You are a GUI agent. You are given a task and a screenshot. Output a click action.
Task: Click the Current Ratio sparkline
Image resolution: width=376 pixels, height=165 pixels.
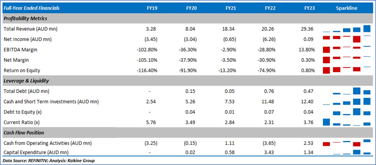tap(347, 122)
